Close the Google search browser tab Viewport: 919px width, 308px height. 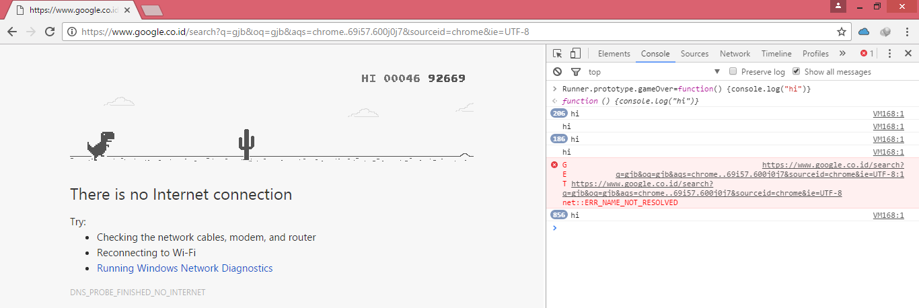tap(127, 11)
